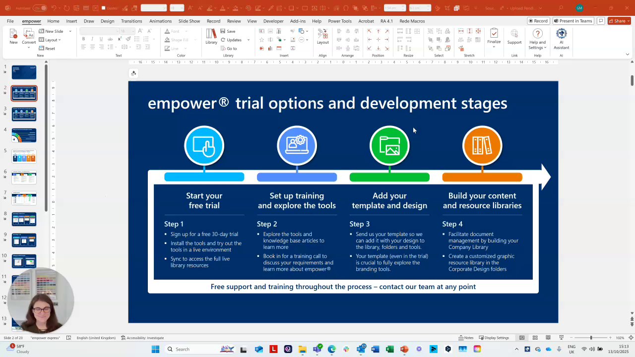Switch to Reading view
Screen dimensions: 635x357
(x=548, y=338)
